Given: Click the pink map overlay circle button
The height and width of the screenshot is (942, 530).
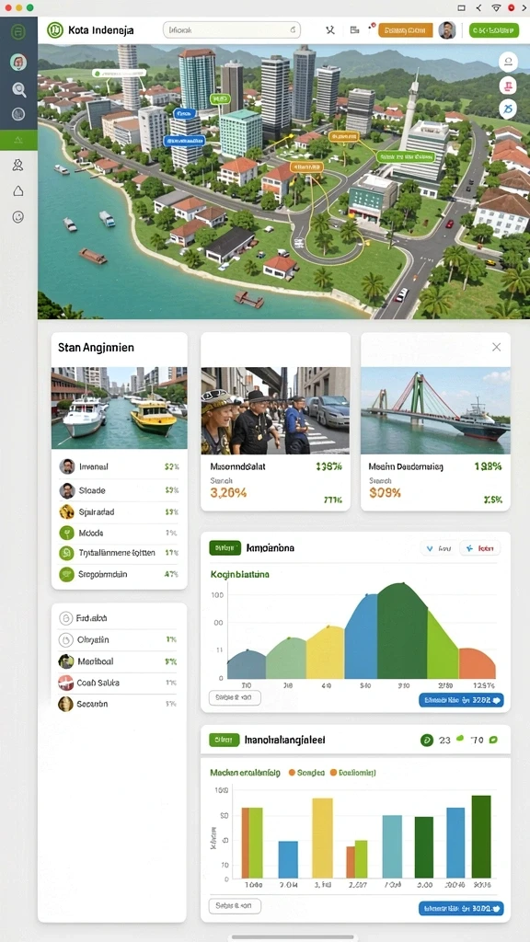Looking at the screenshot, I should pyautogui.click(x=508, y=86).
